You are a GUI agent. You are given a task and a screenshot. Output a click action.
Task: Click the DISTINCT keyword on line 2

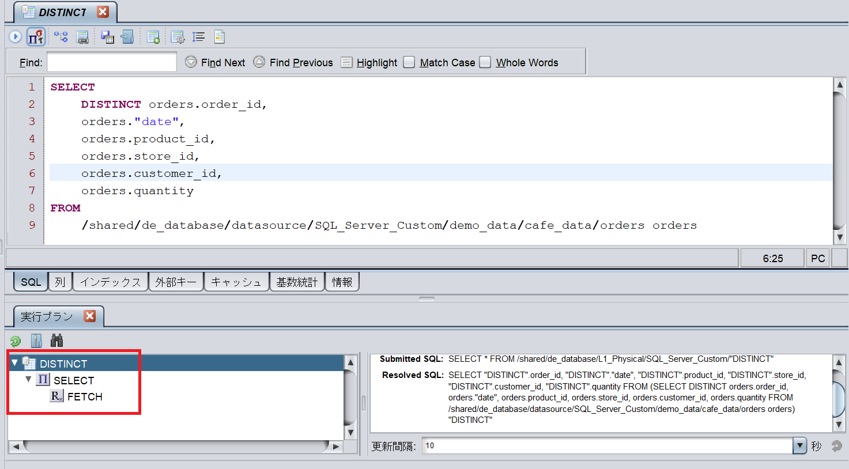(x=111, y=104)
